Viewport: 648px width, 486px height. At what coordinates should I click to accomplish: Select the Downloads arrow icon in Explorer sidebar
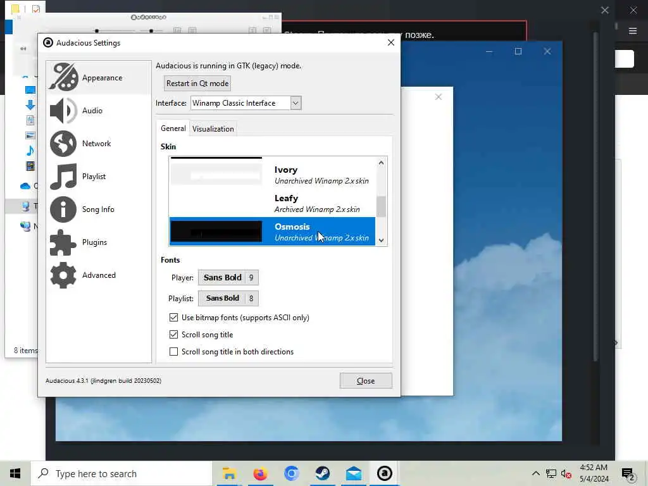tap(30, 105)
